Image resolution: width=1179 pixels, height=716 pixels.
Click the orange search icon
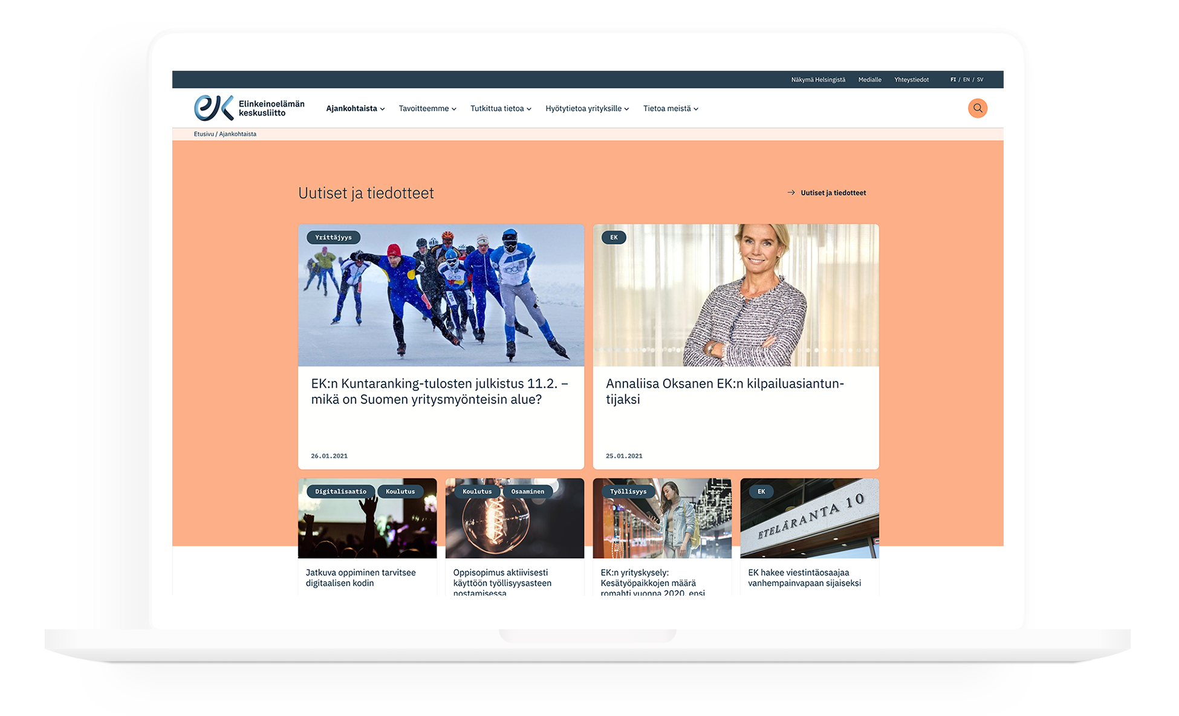977,108
